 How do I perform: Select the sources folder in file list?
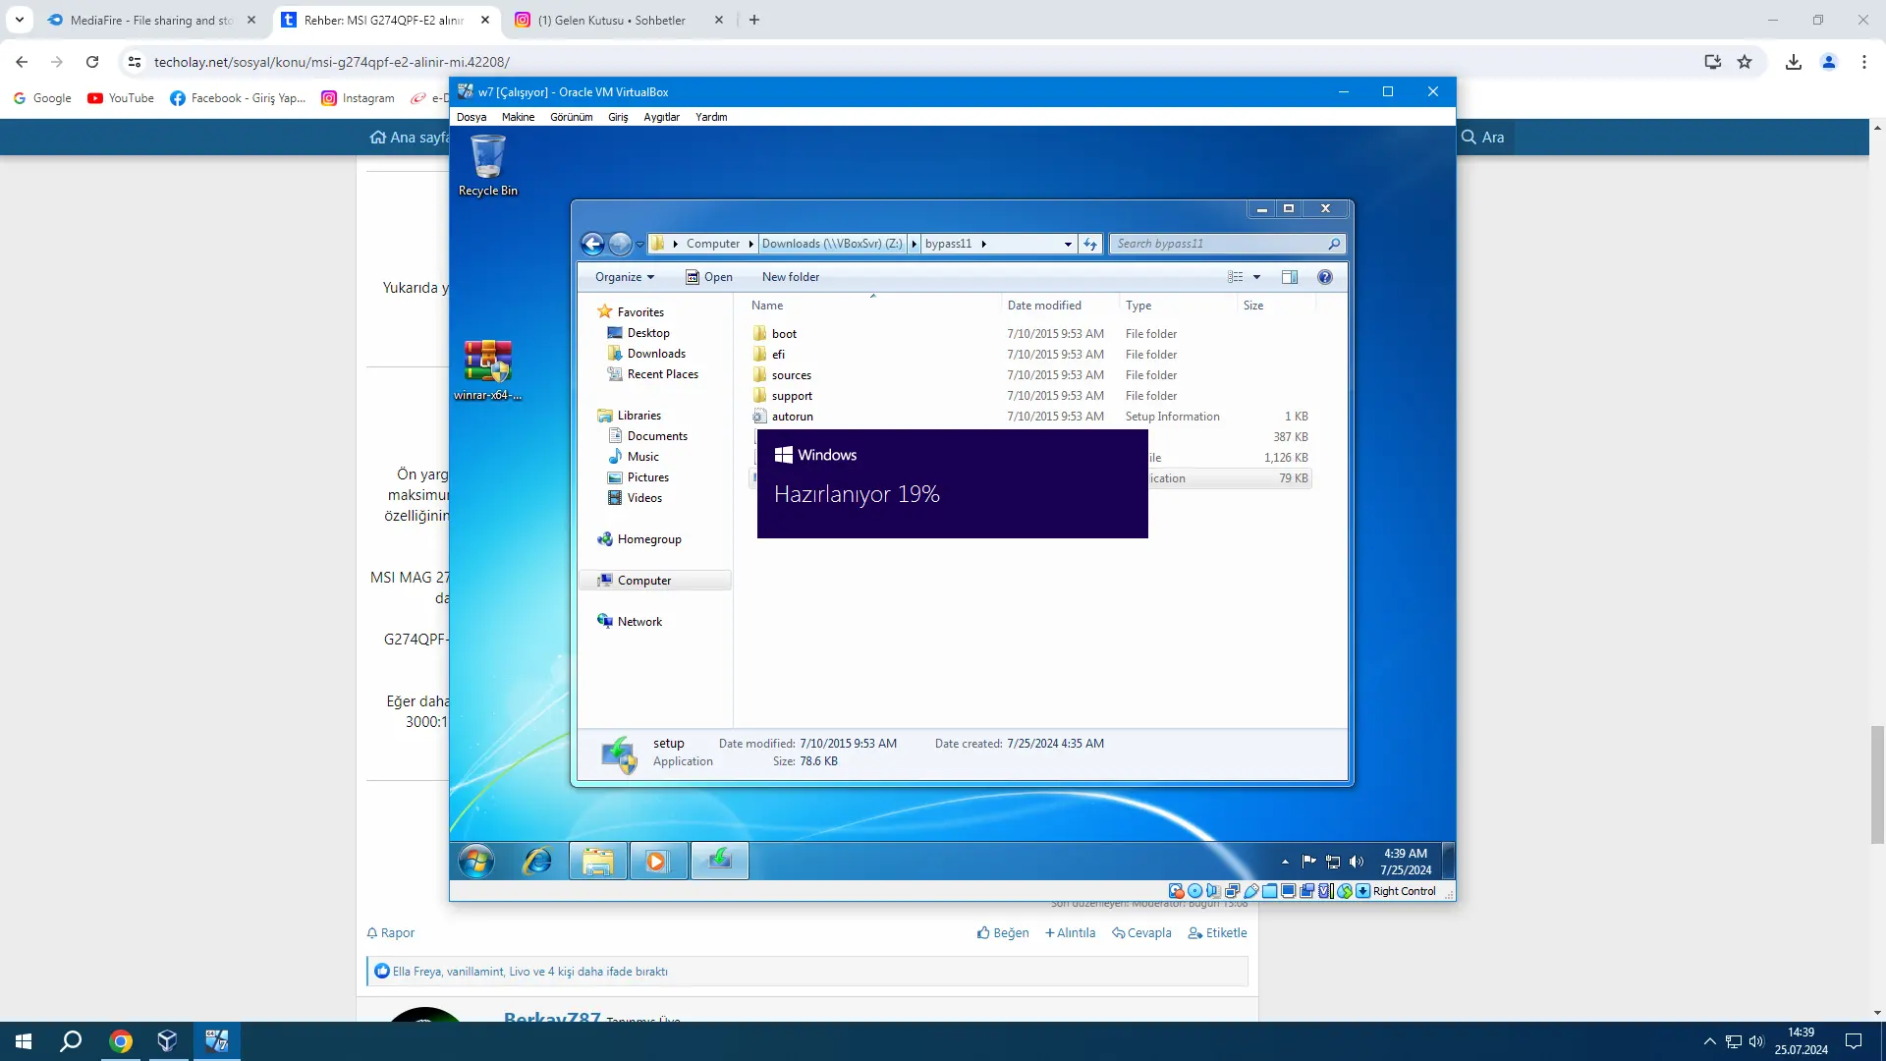tap(791, 375)
